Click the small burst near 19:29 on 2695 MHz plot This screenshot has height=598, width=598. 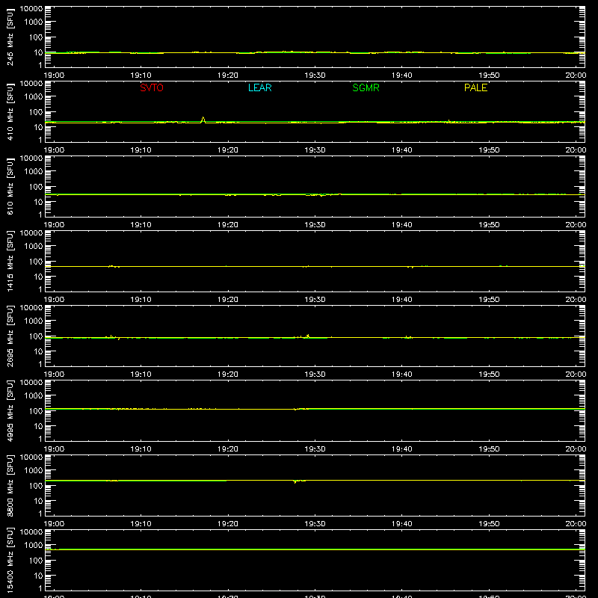coord(307,336)
